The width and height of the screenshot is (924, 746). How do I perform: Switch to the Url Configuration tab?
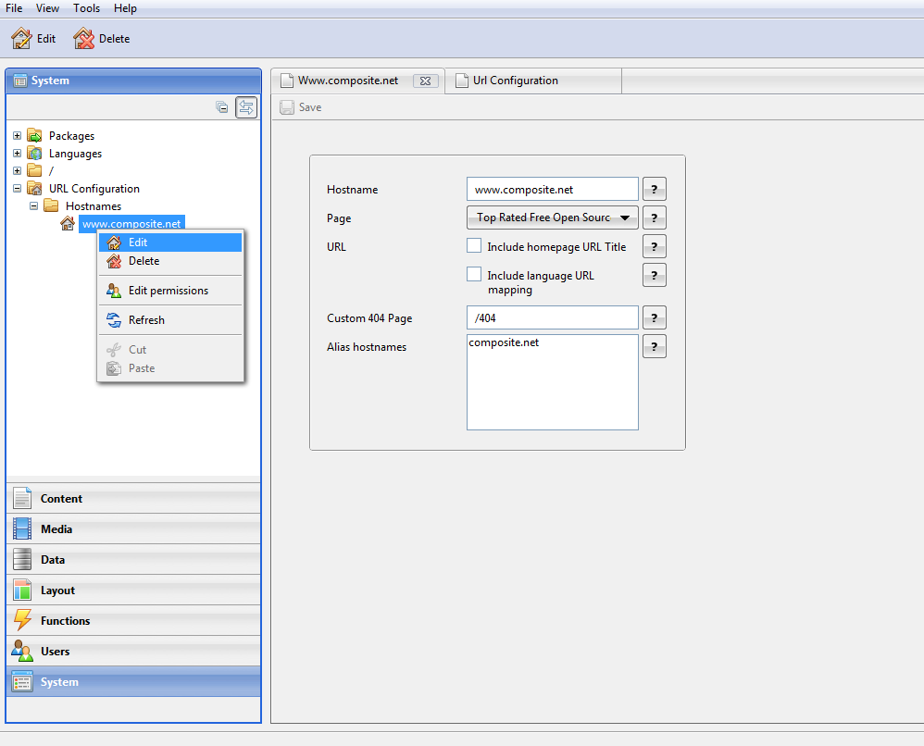coord(515,81)
